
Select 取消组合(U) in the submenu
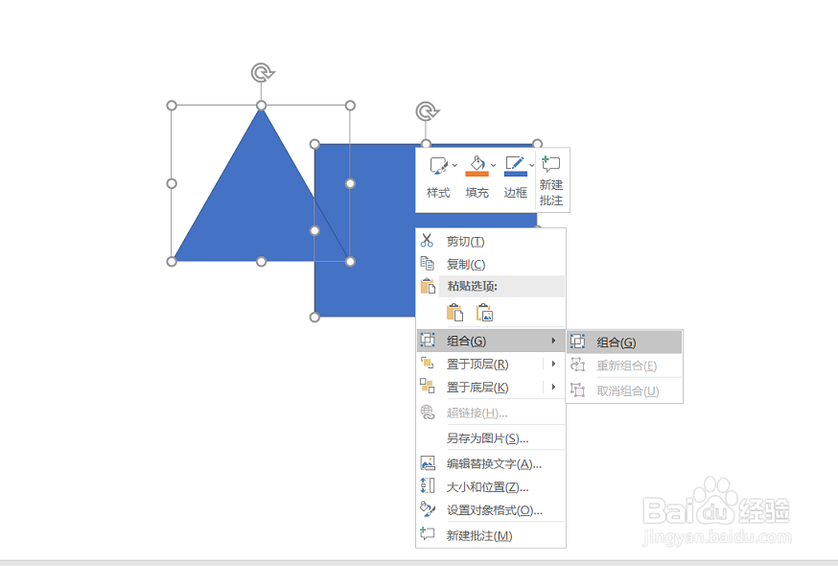tap(624, 391)
